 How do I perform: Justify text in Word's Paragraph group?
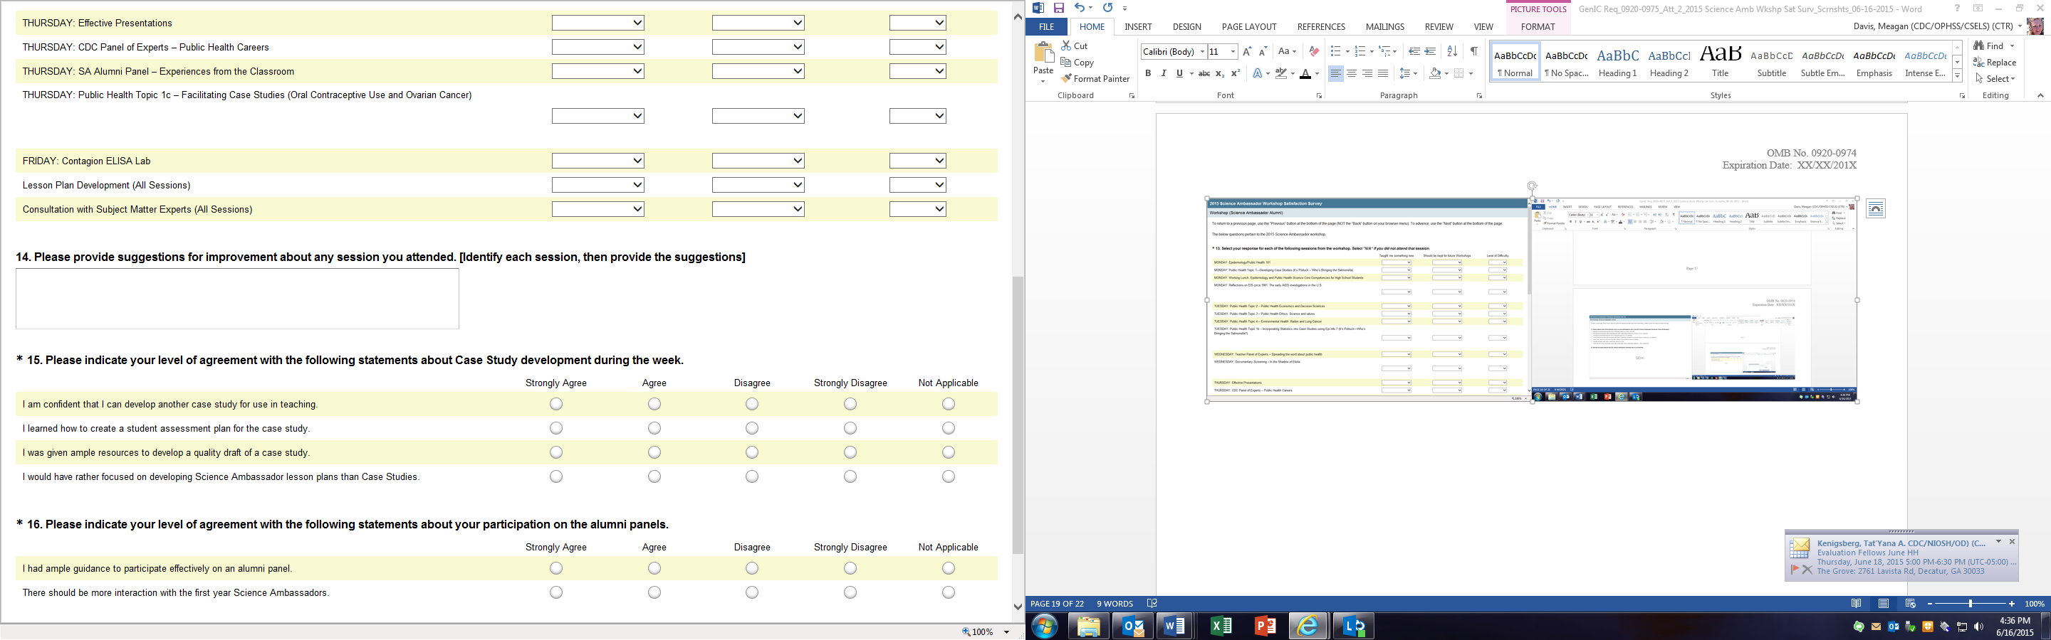(1383, 73)
